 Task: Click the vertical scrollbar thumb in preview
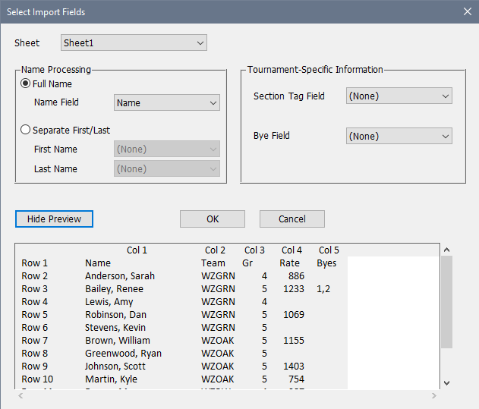[x=446, y=301]
